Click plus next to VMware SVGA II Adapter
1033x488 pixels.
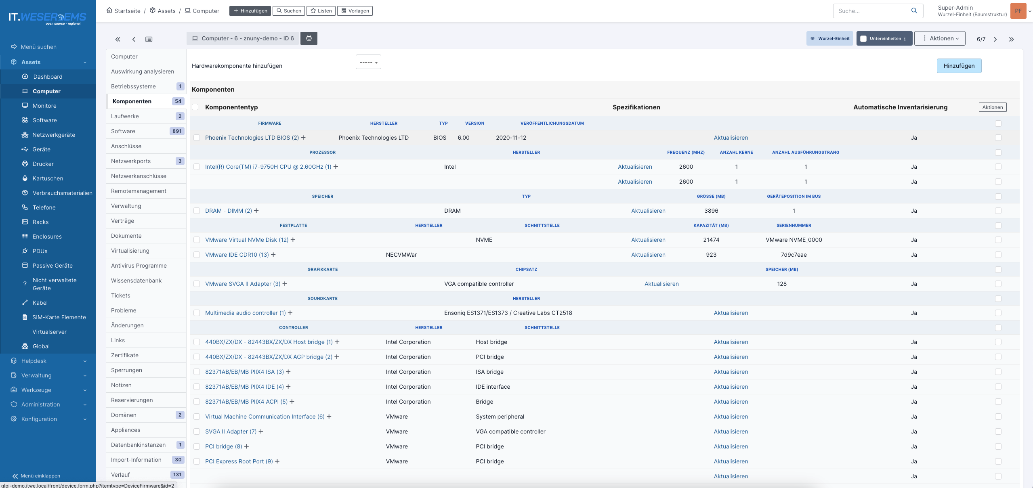point(285,284)
